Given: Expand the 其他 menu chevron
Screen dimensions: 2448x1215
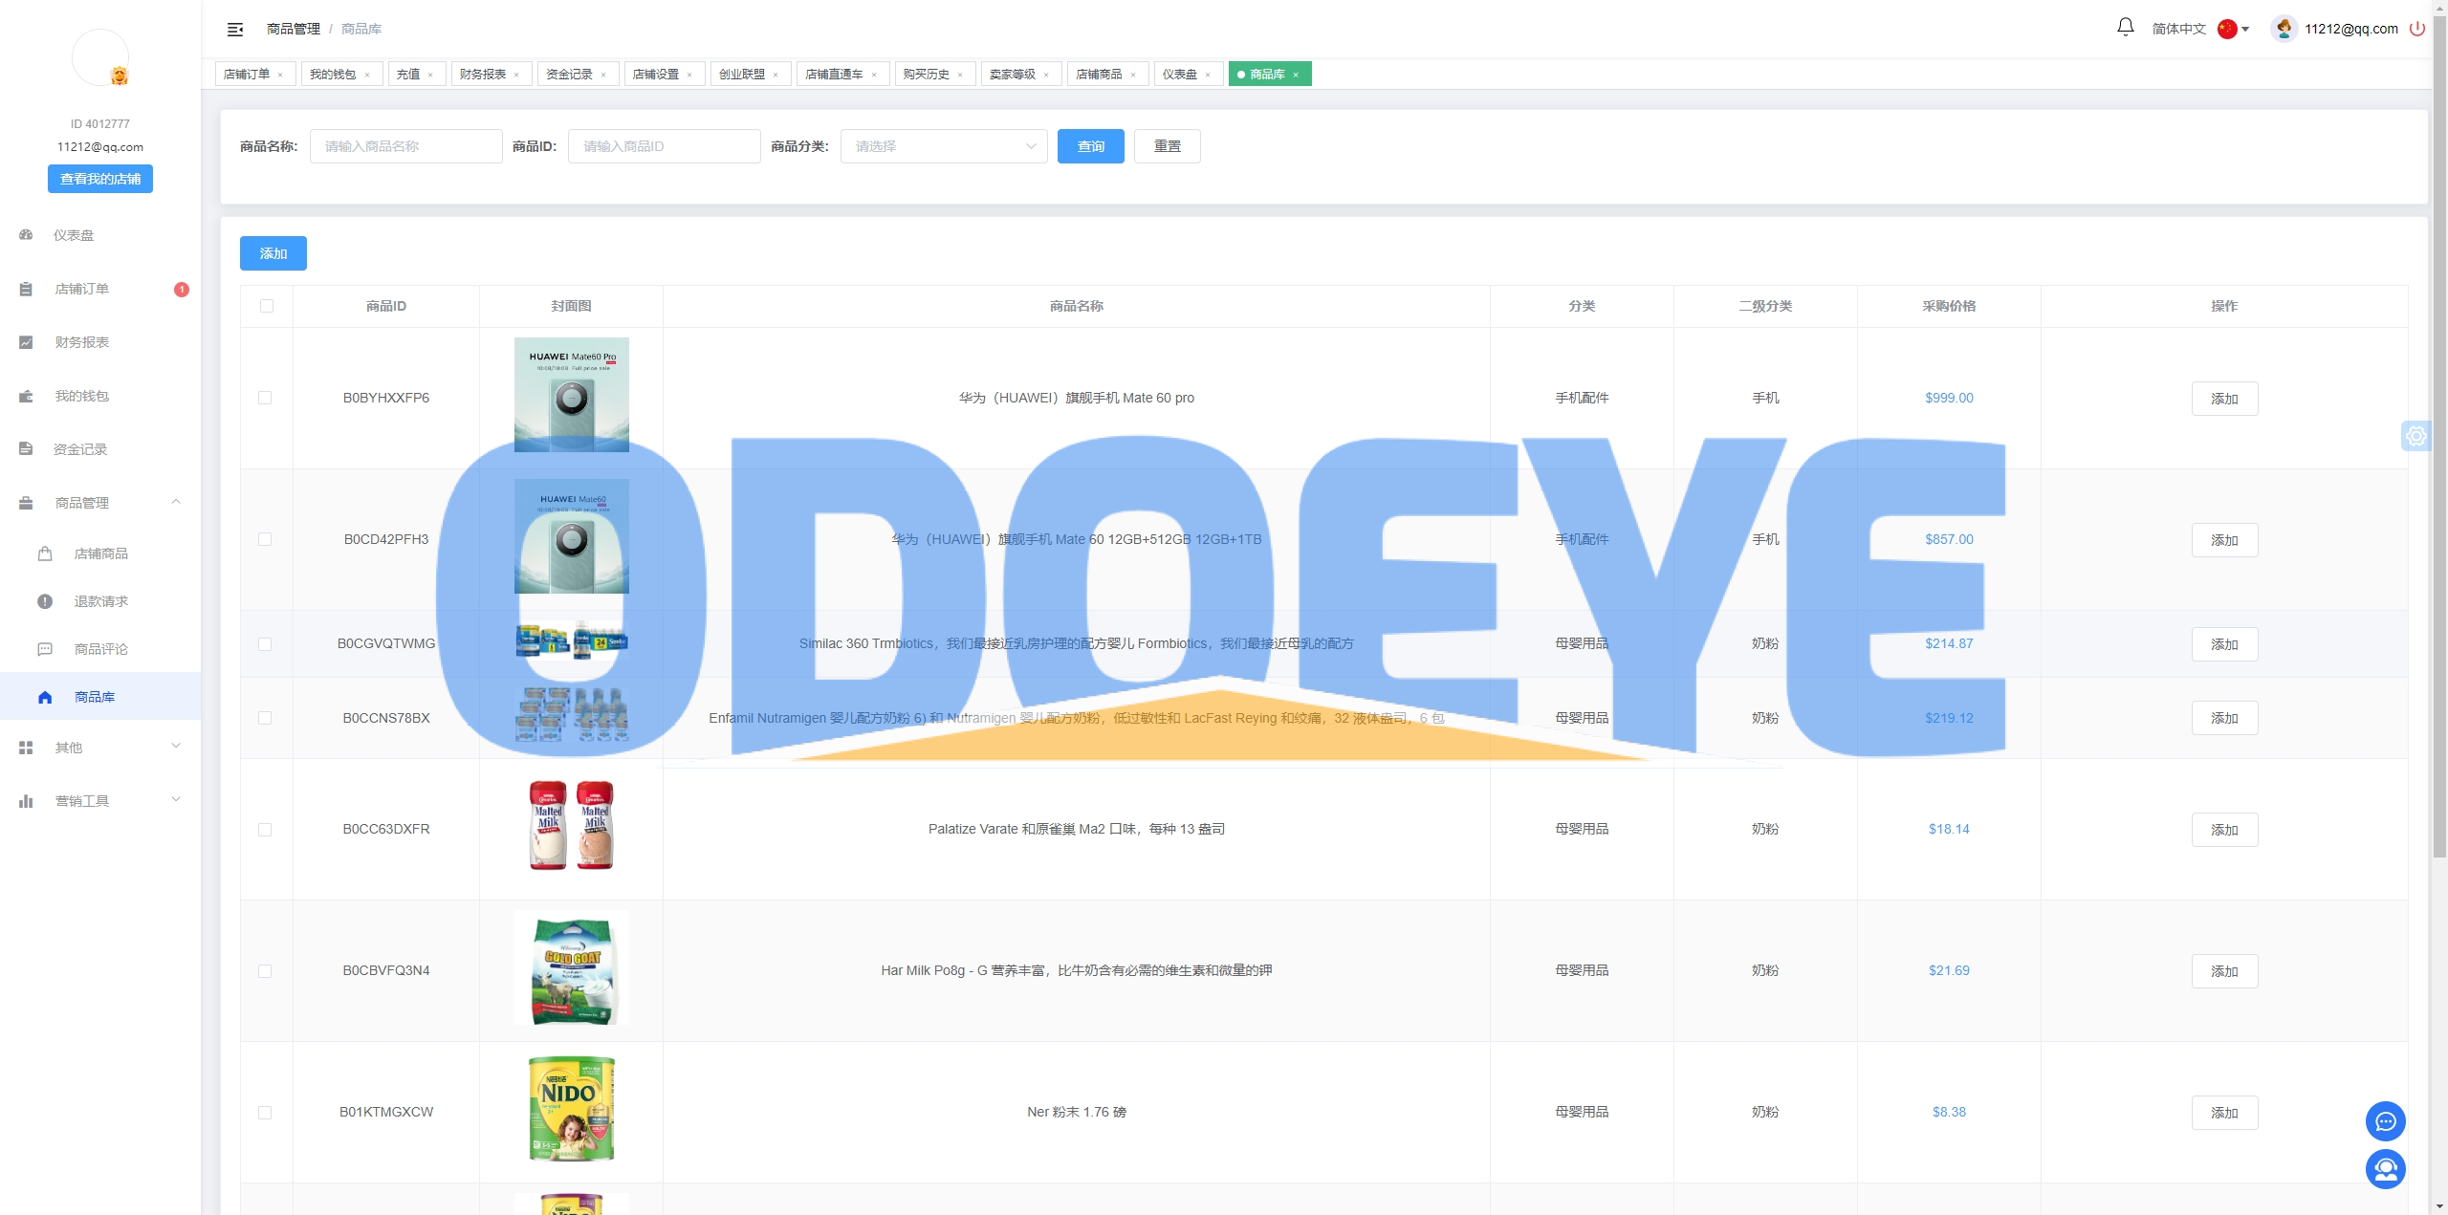Looking at the screenshot, I should (x=176, y=747).
